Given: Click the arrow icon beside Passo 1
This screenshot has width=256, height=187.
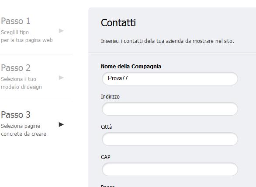Looking at the screenshot, I should point(61,31).
